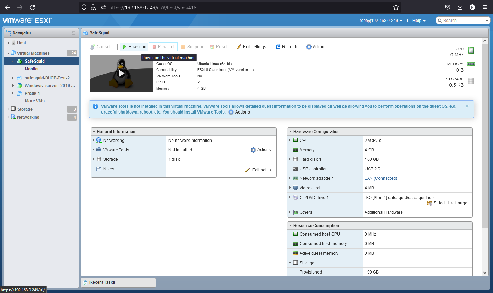The width and height of the screenshot is (493, 293).
Task: Open the Pocket save icon
Action: [448, 7]
